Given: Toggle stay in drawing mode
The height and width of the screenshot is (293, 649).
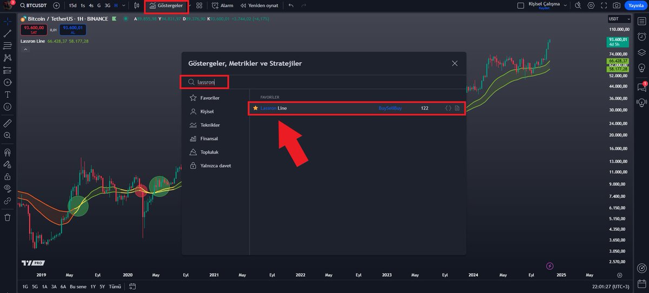Looking at the screenshot, I should tap(8, 164).
